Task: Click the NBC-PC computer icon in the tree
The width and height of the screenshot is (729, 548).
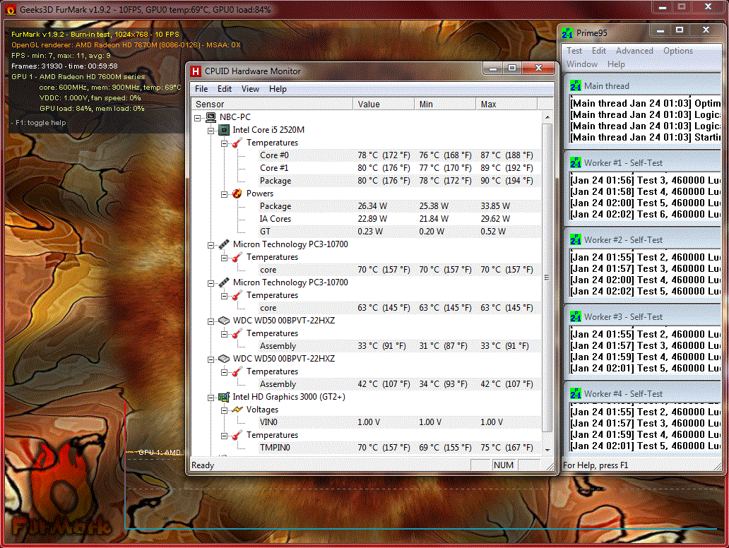Action: coord(211,117)
